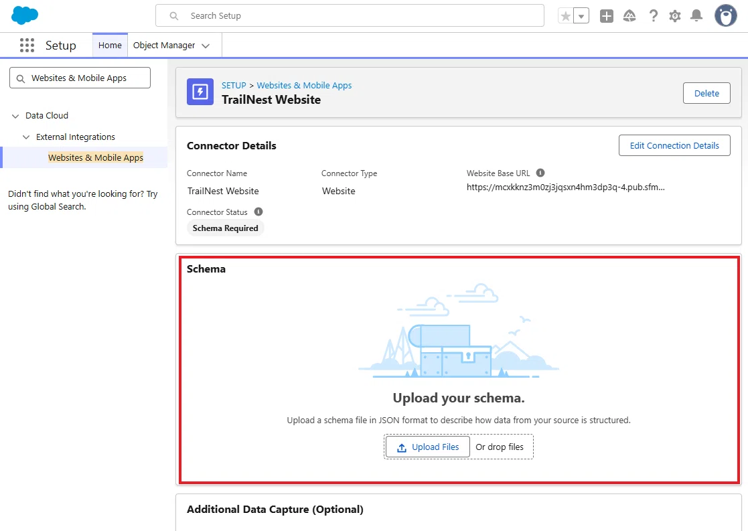Switch to the Home tab
748x531 pixels.
110,46
